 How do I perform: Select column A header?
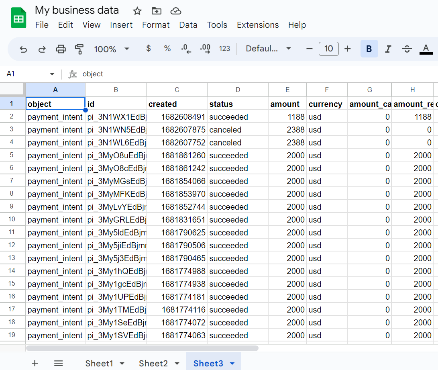(55, 90)
